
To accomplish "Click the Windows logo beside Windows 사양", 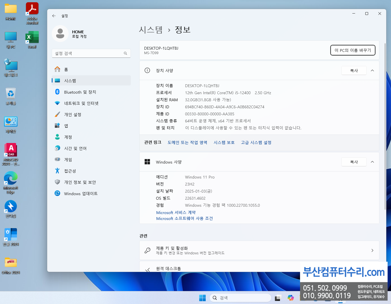I will click(147, 162).
